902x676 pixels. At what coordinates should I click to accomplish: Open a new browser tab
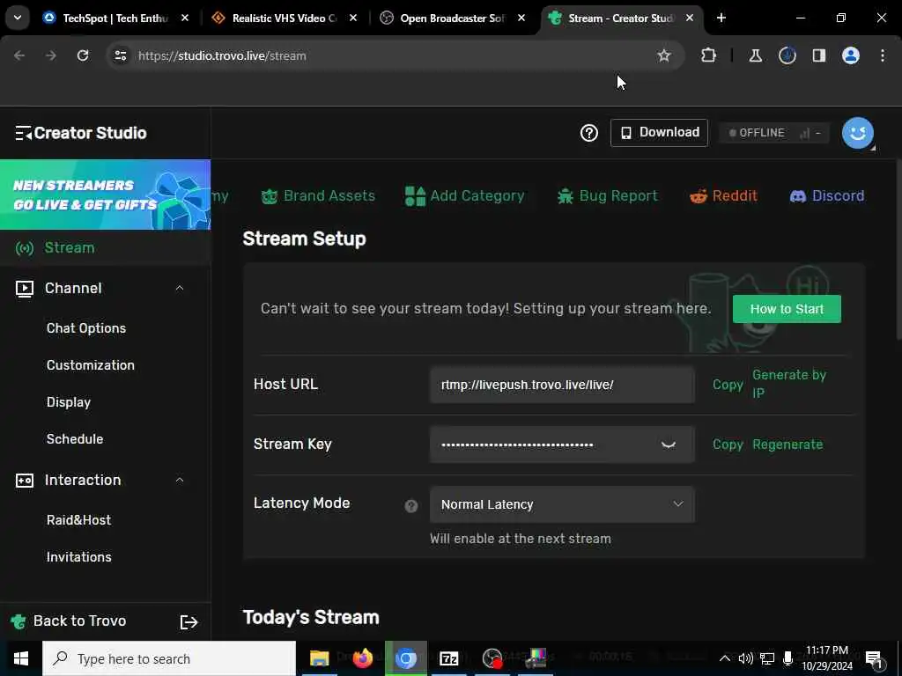[721, 18]
